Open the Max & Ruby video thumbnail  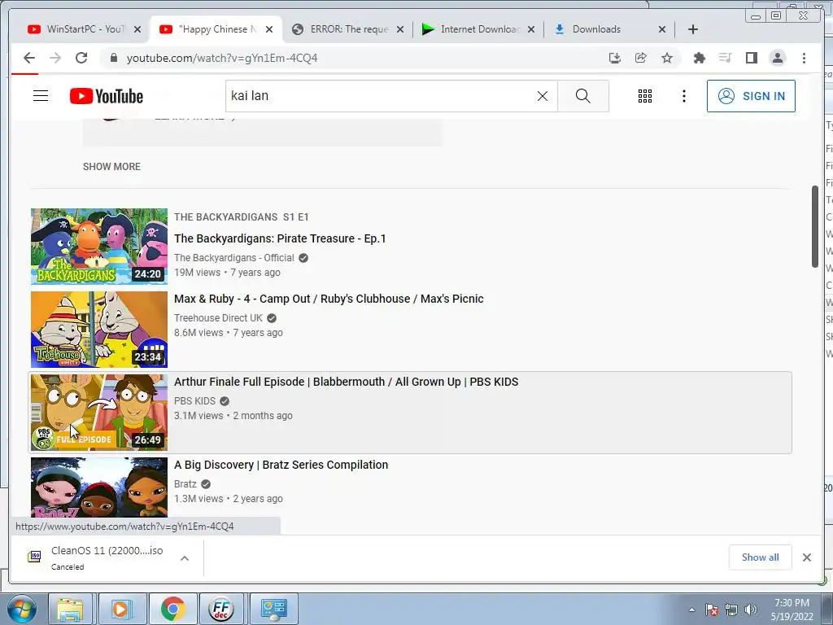[98, 330]
